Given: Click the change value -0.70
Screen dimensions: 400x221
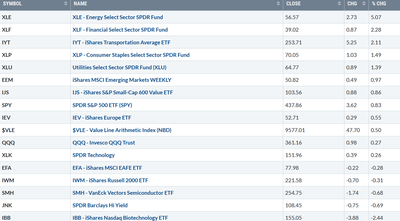Looking at the screenshot, I should point(352,180).
